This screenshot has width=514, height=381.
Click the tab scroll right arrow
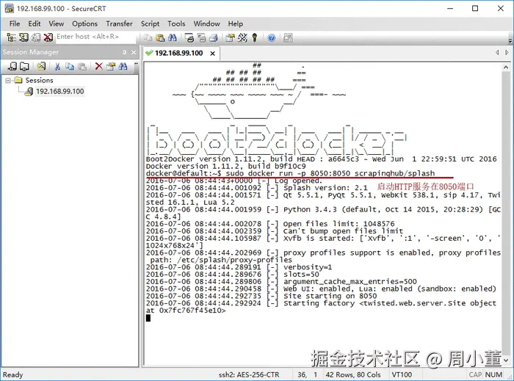pyautogui.click(x=507, y=52)
